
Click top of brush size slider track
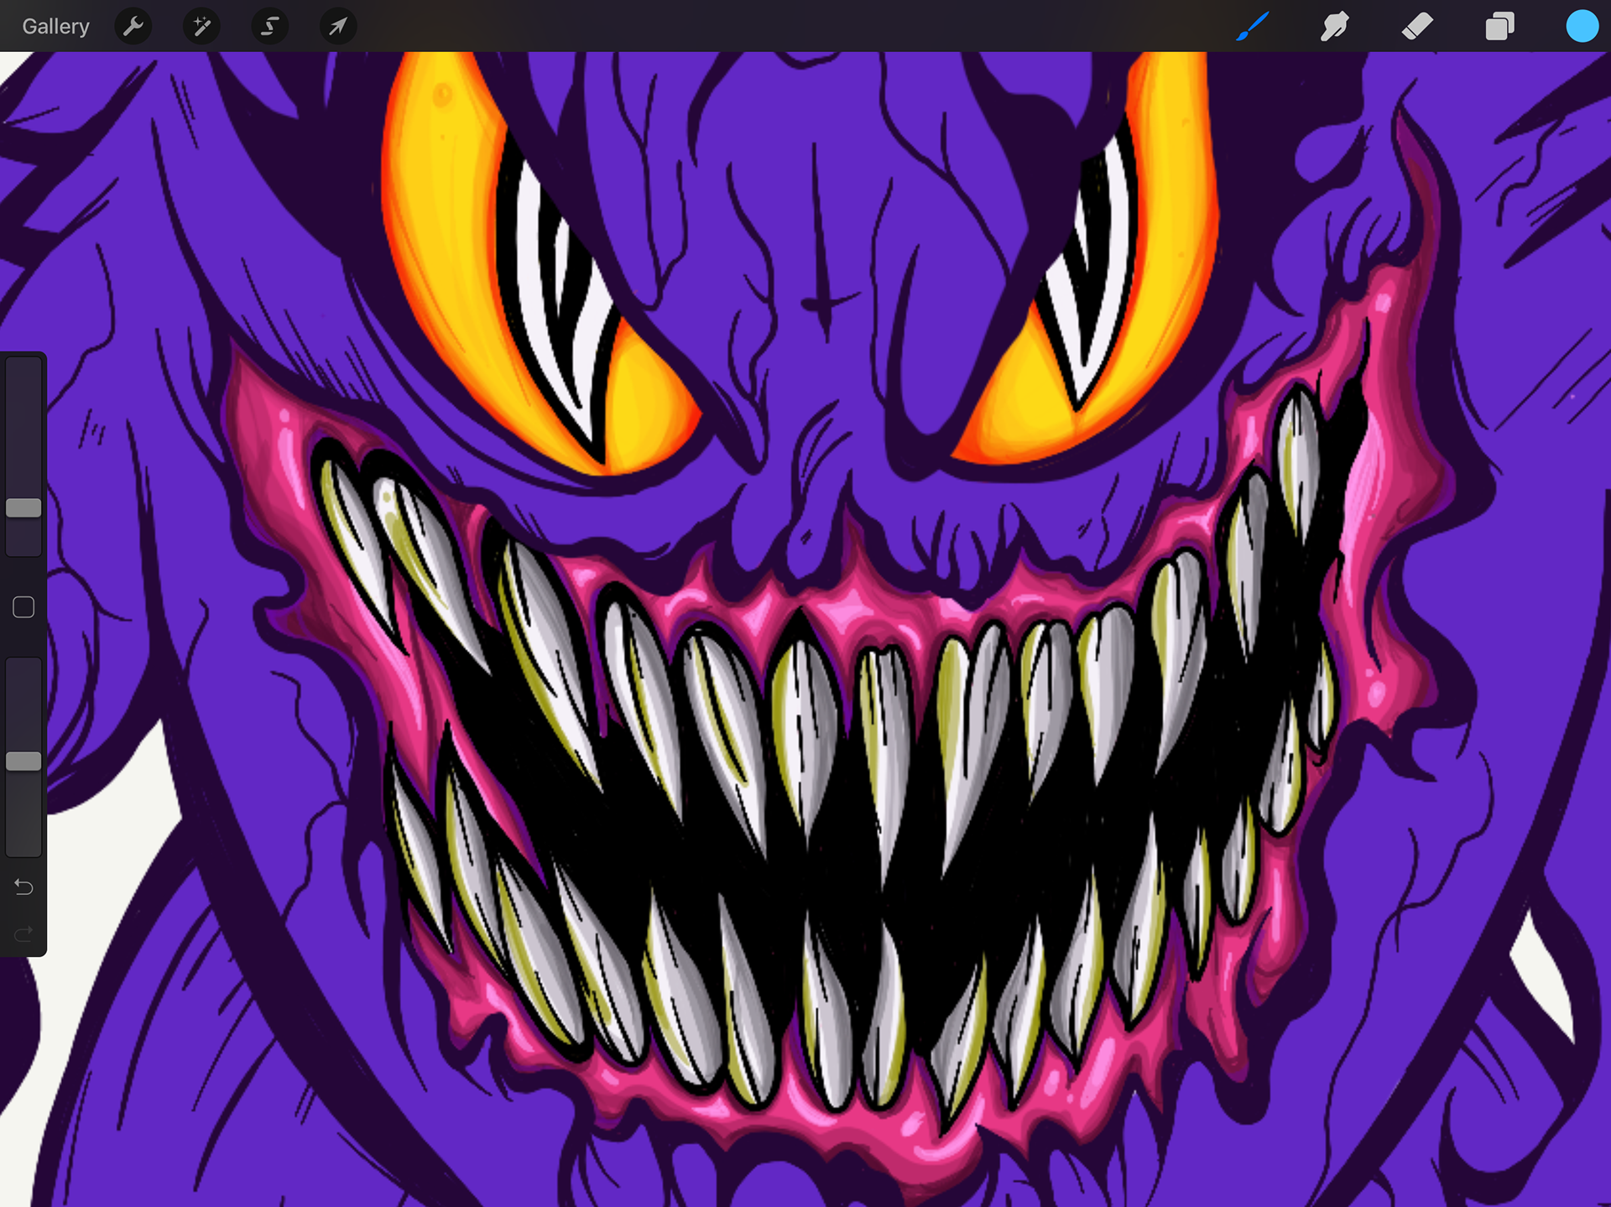click(23, 369)
